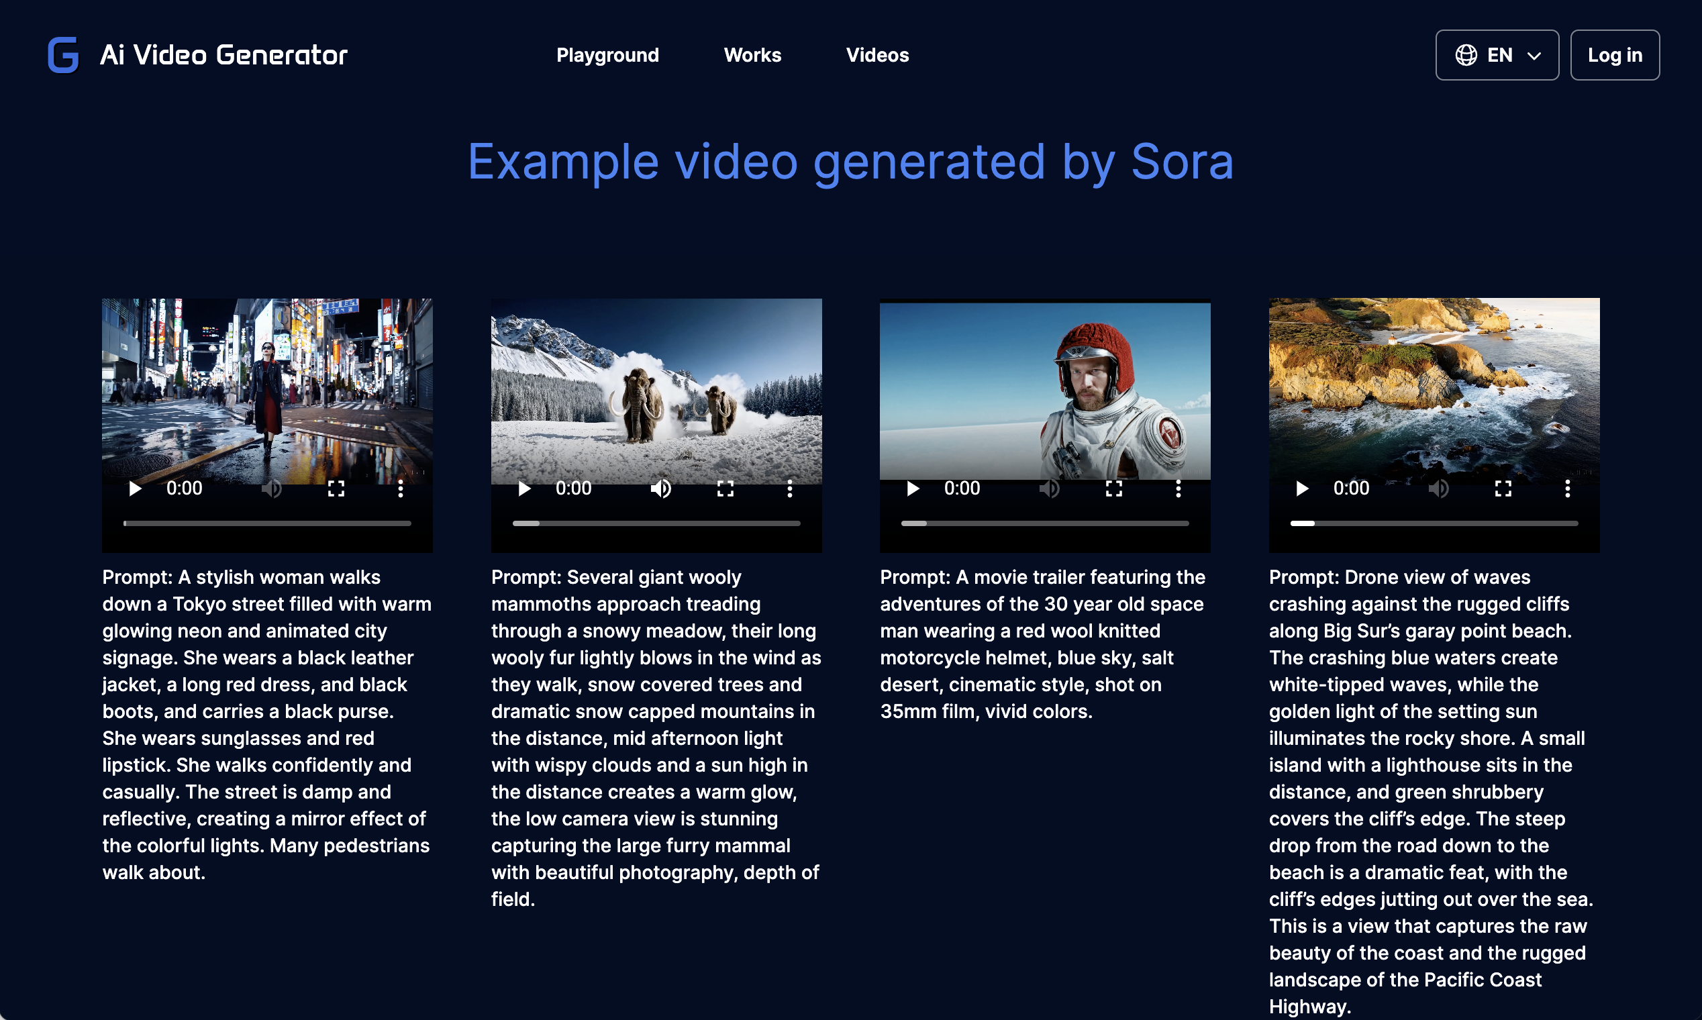Image resolution: width=1702 pixels, height=1020 pixels.
Task: Open more options on the mammoths video
Action: click(x=790, y=489)
